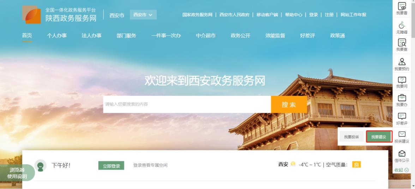Click the 好差评 speech bubble sidebar icon
415x189 pixels.
(402, 116)
